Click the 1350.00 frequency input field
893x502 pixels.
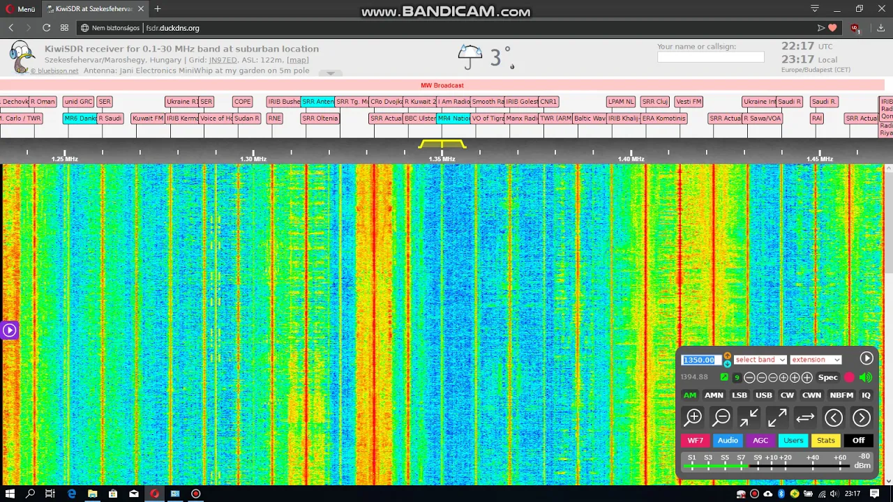[x=701, y=360]
